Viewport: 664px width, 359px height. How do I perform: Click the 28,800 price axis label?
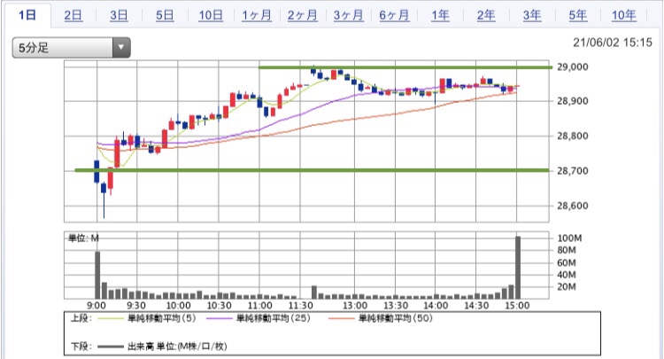[x=572, y=136]
